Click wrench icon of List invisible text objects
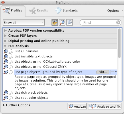The height and width of the screenshot is (114, 124). [x=11, y=57]
